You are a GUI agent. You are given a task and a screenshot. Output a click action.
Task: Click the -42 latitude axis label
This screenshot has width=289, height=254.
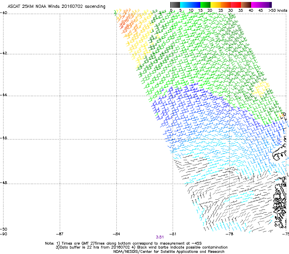(x=4, y=53)
